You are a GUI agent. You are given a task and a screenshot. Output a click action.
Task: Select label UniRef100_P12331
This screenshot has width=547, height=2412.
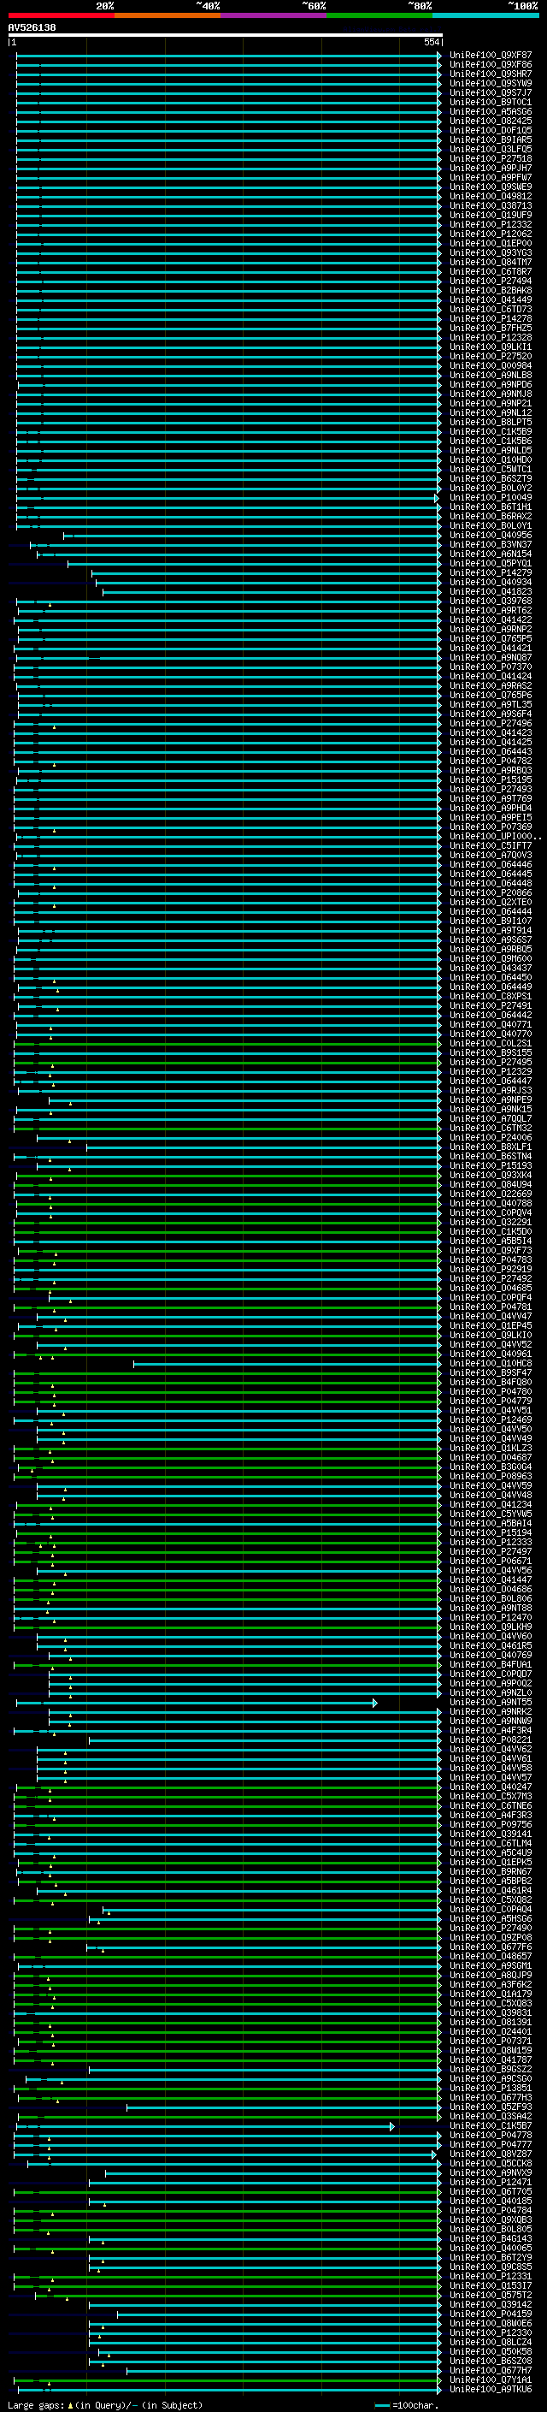pos(491,2276)
